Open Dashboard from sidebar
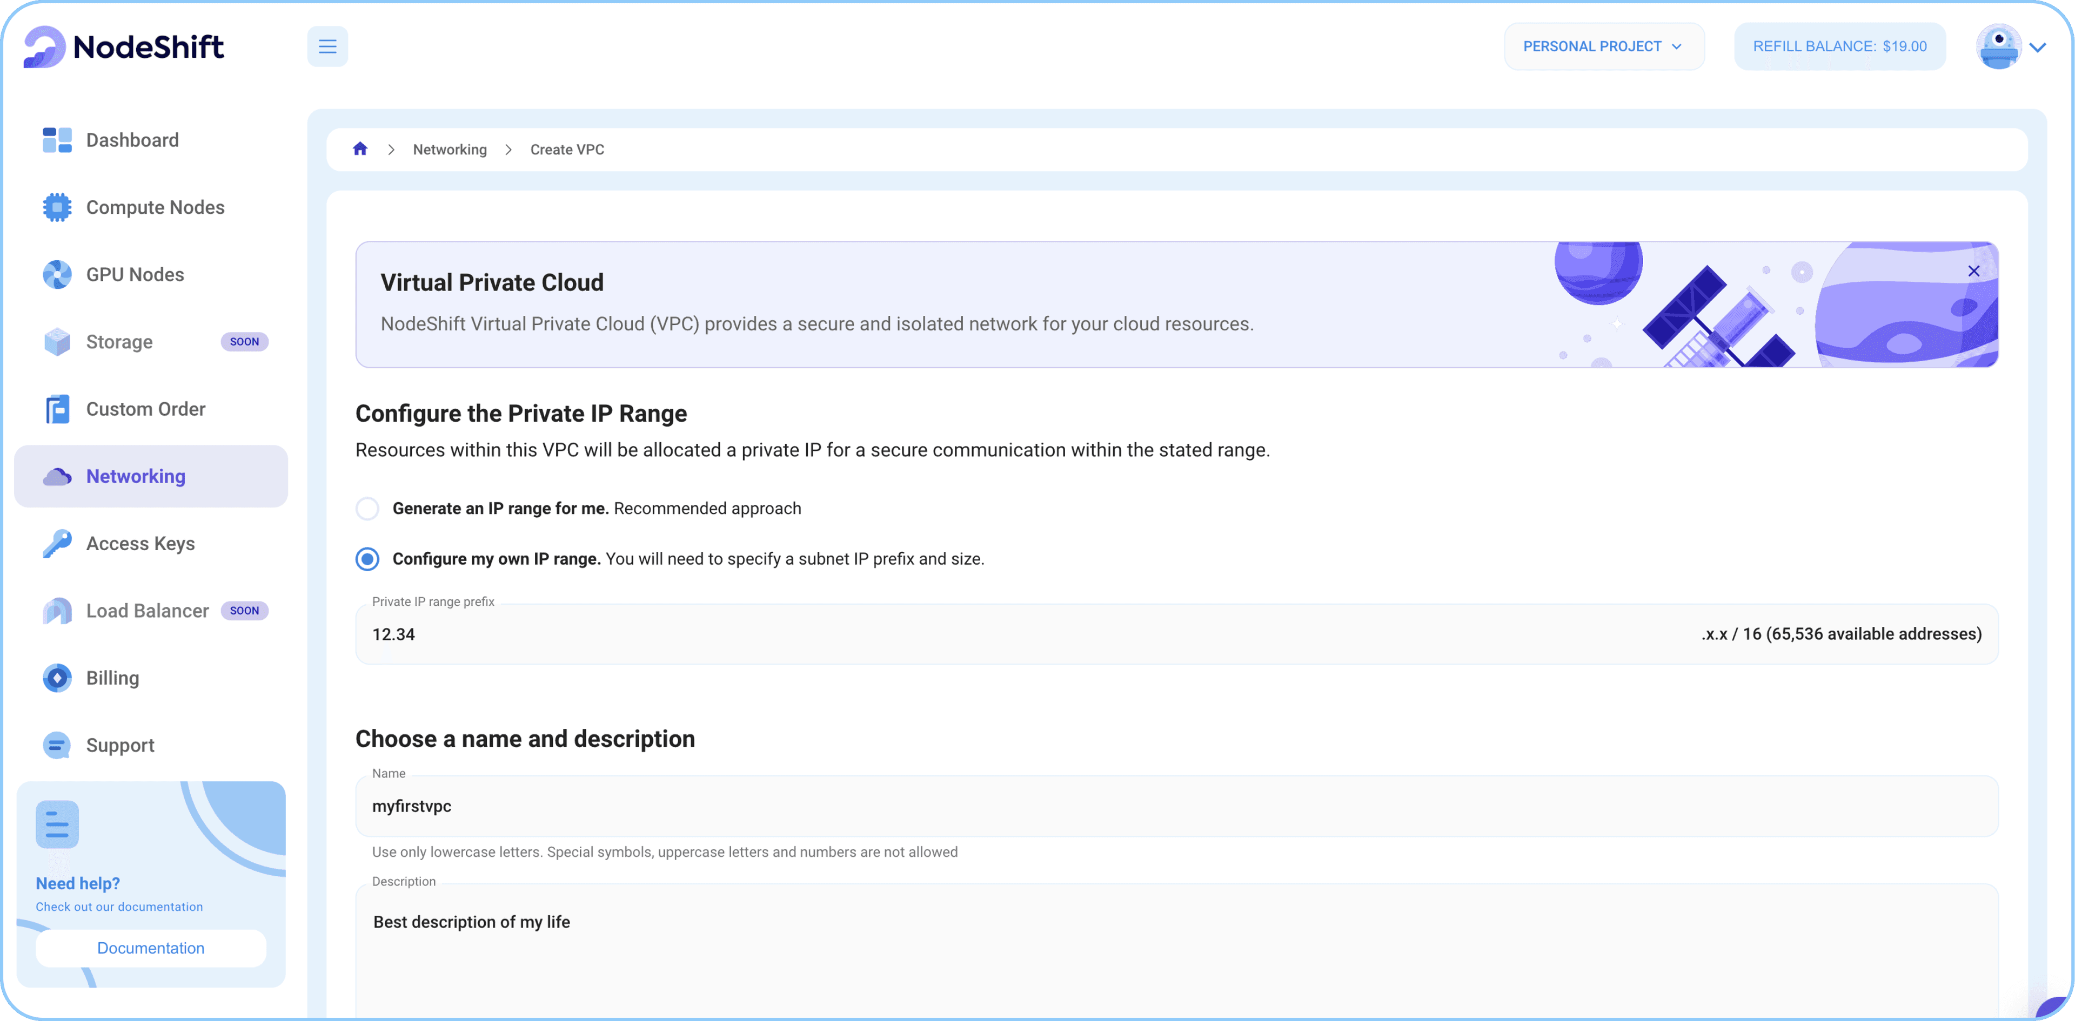 tap(151, 140)
